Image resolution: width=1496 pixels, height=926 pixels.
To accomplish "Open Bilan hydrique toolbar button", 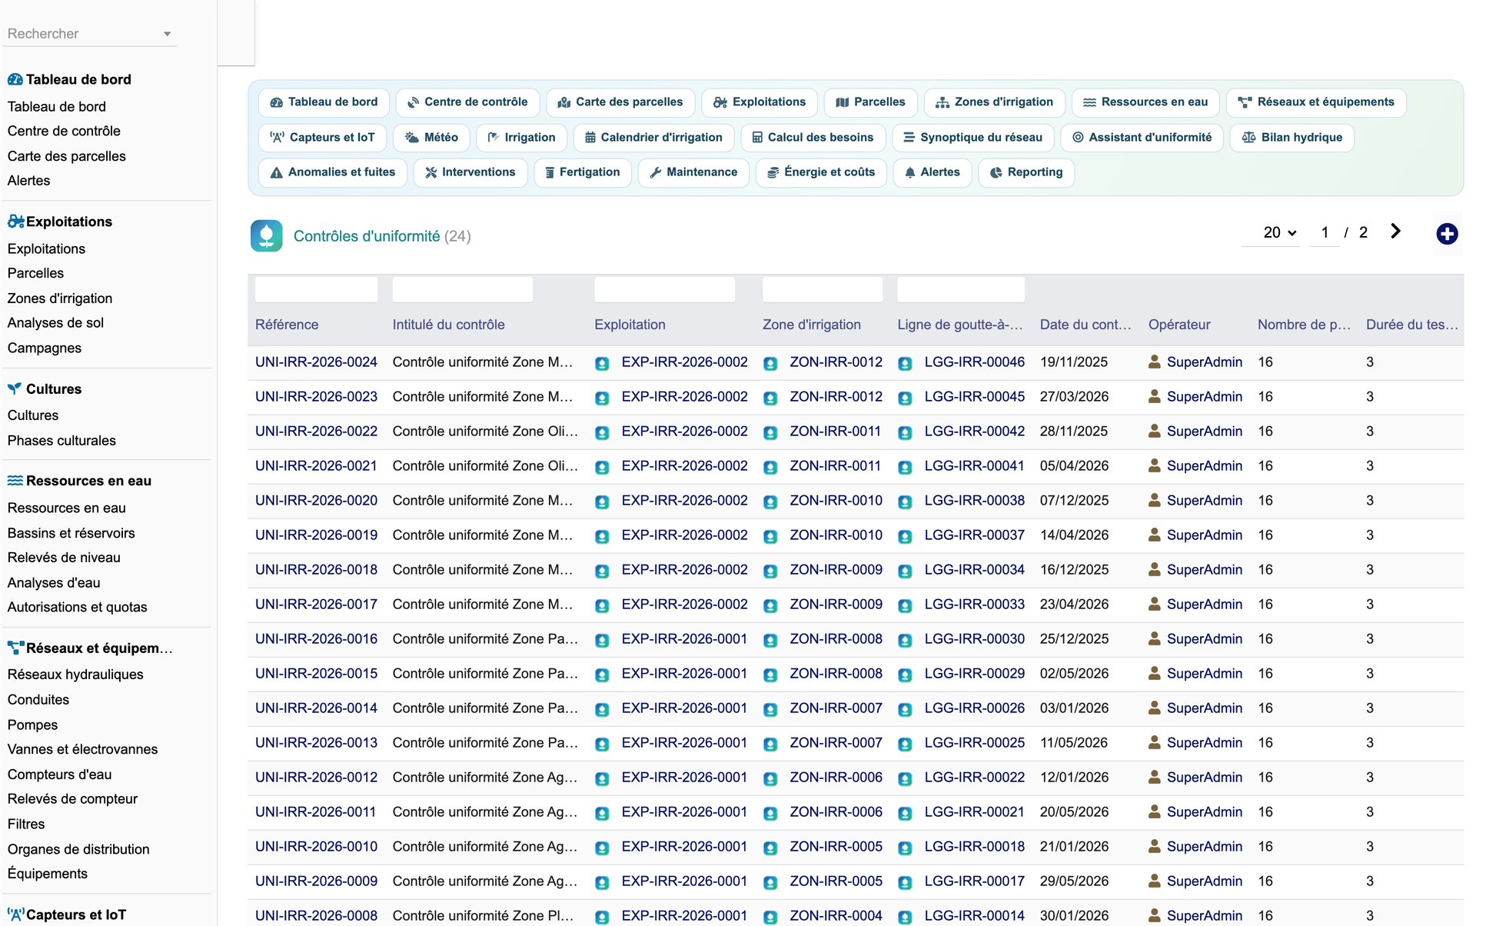I will 1292,138.
